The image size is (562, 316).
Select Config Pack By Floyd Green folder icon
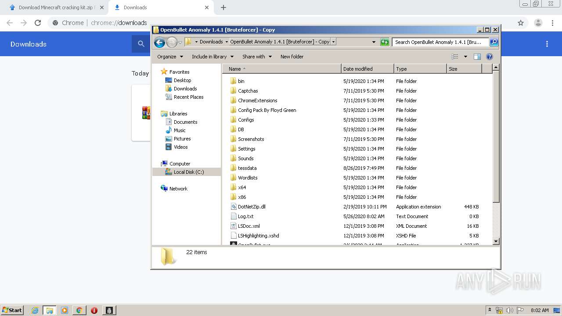coord(234,110)
